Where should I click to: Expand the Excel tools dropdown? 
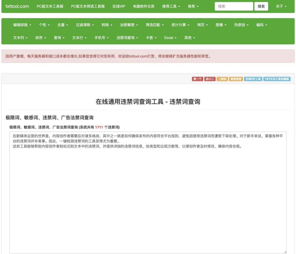point(170,38)
